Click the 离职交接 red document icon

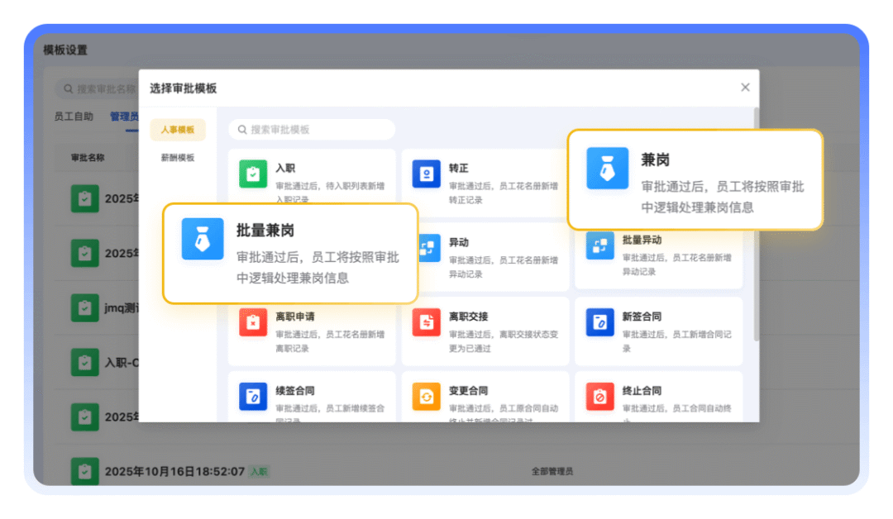click(427, 322)
